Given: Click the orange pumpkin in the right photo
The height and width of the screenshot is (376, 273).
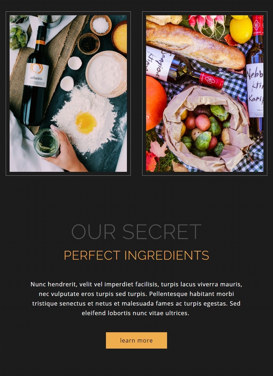Looking at the screenshot, I should (156, 103).
